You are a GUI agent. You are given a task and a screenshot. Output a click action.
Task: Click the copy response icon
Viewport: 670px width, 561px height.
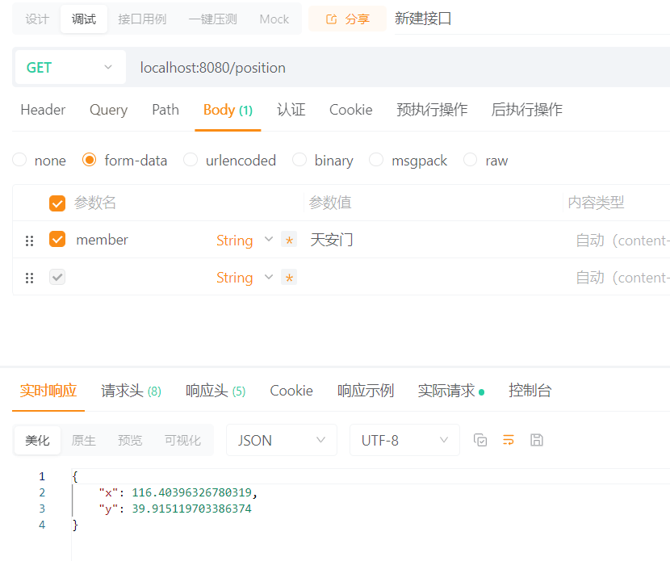(480, 440)
